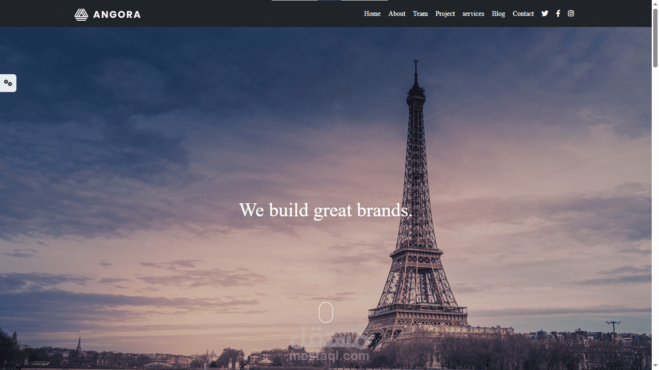Open the Project nav link
The width and height of the screenshot is (659, 370).
445,13
